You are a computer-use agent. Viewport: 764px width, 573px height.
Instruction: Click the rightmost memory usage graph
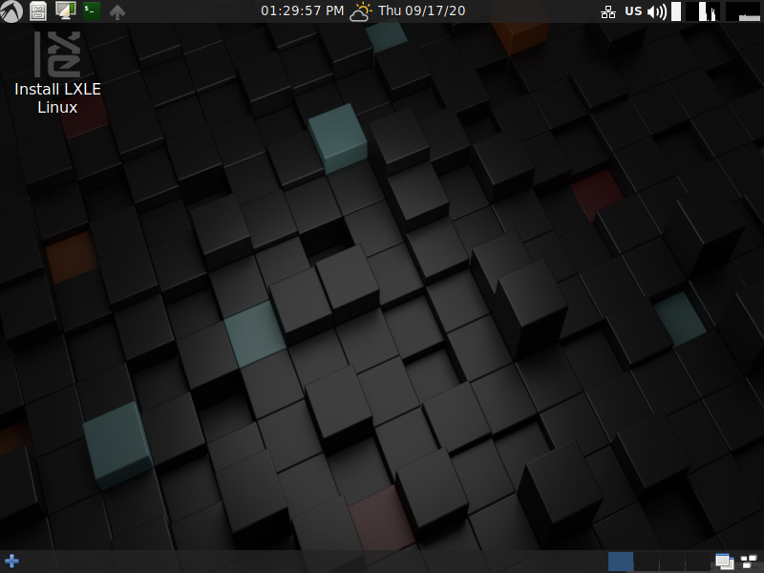tap(743, 11)
